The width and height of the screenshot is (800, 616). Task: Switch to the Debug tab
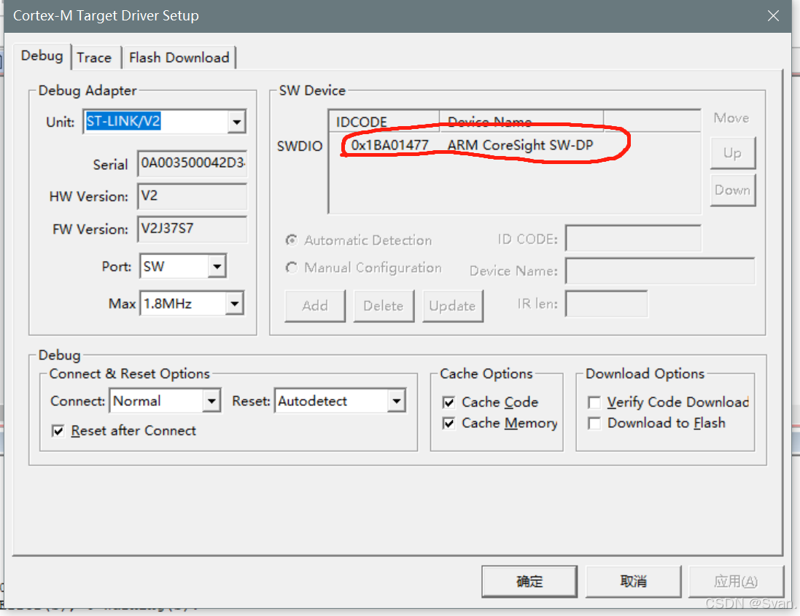click(42, 56)
